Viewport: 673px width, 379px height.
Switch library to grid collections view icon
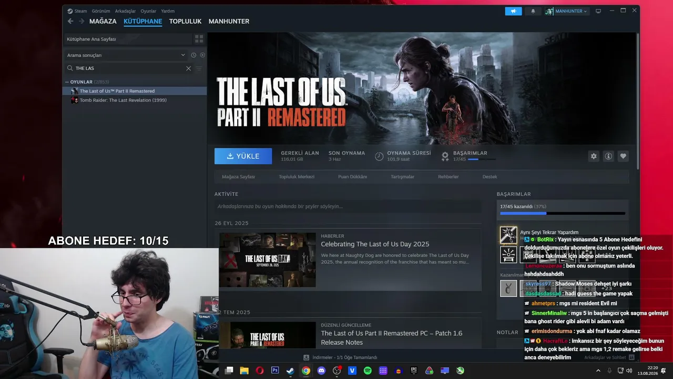pyautogui.click(x=199, y=39)
